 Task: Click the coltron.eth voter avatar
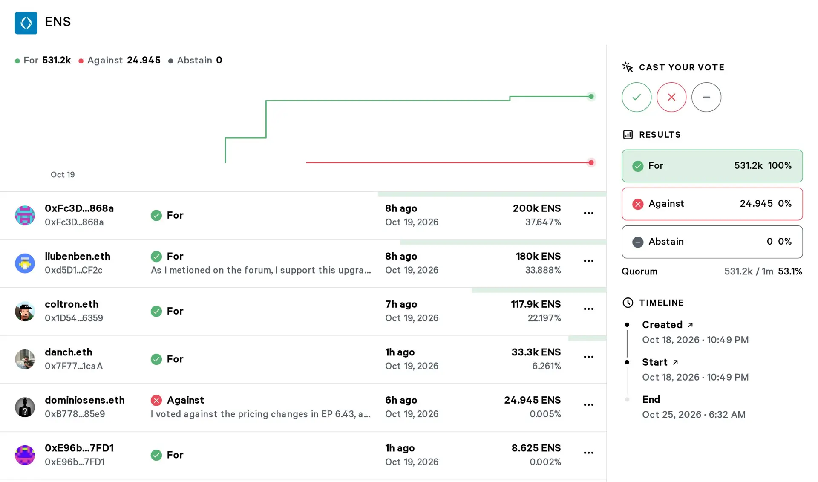[25, 311]
